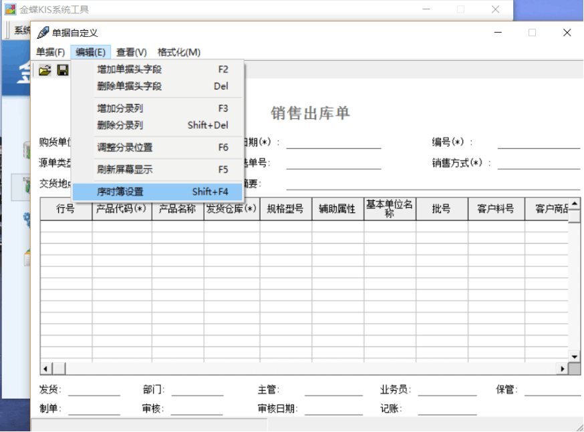The width and height of the screenshot is (584, 432).
Task: Click the vertical scrollbar down arrow
Action: click(x=574, y=357)
